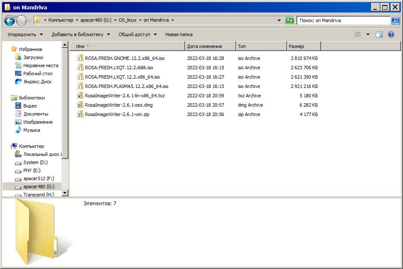Click the sidebar scrollbar down arrow
The image size is (403, 269).
pyautogui.click(x=65, y=193)
